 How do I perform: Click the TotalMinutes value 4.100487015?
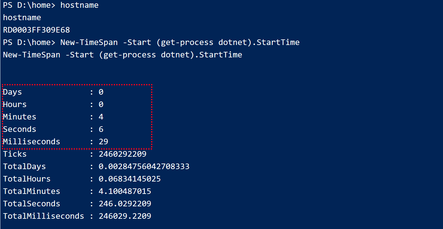click(x=125, y=191)
